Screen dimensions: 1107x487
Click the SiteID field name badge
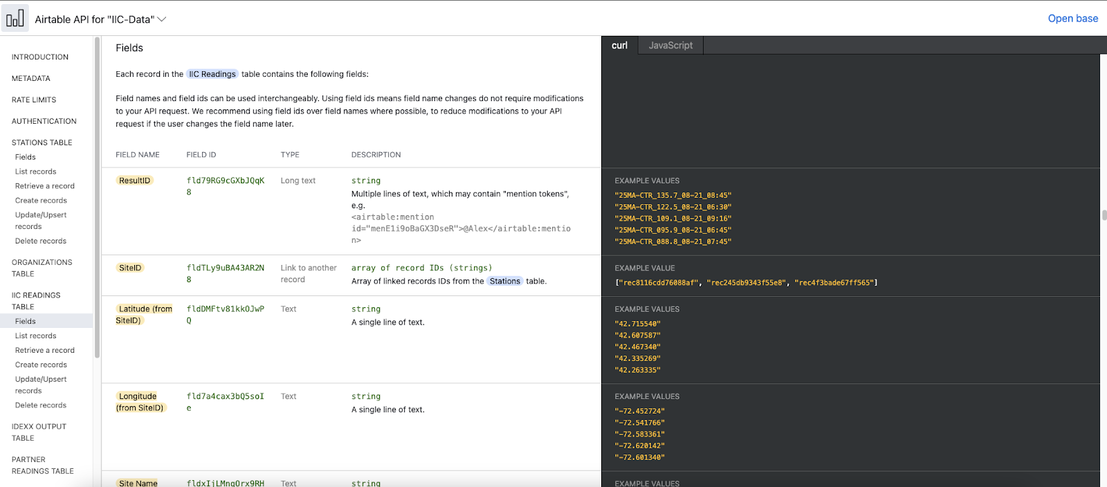(130, 268)
